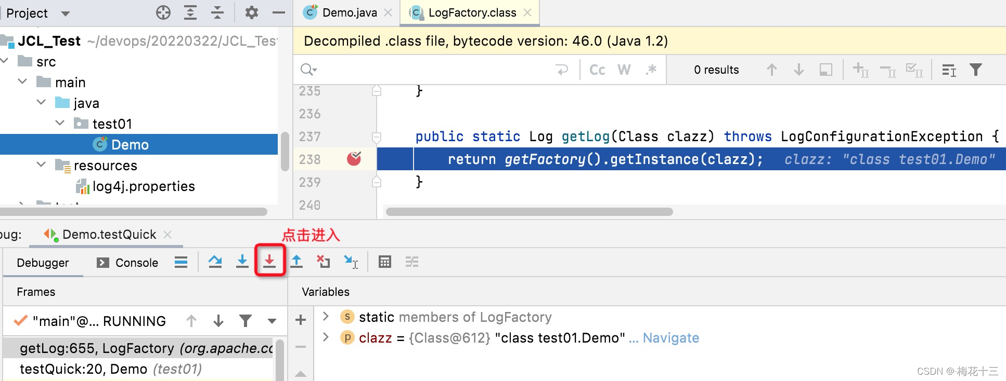This screenshot has height=381, width=1006.
Task: Collapse the resources folder in tree
Action: [x=41, y=165]
